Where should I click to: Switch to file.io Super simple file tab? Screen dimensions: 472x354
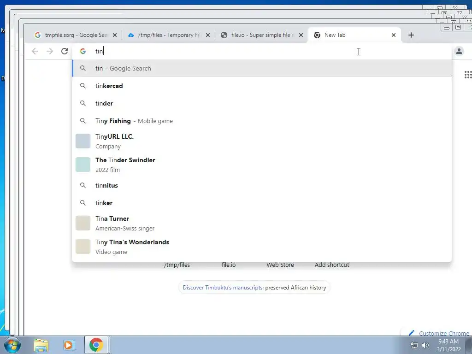point(261,35)
